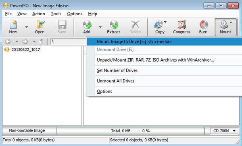
Task: Click the New image toolbar icon
Action: [13, 25]
